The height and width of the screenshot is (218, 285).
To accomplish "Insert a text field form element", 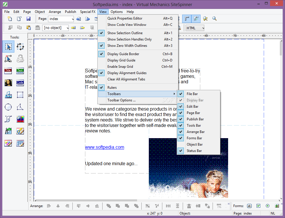I will click(x=249, y=206).
